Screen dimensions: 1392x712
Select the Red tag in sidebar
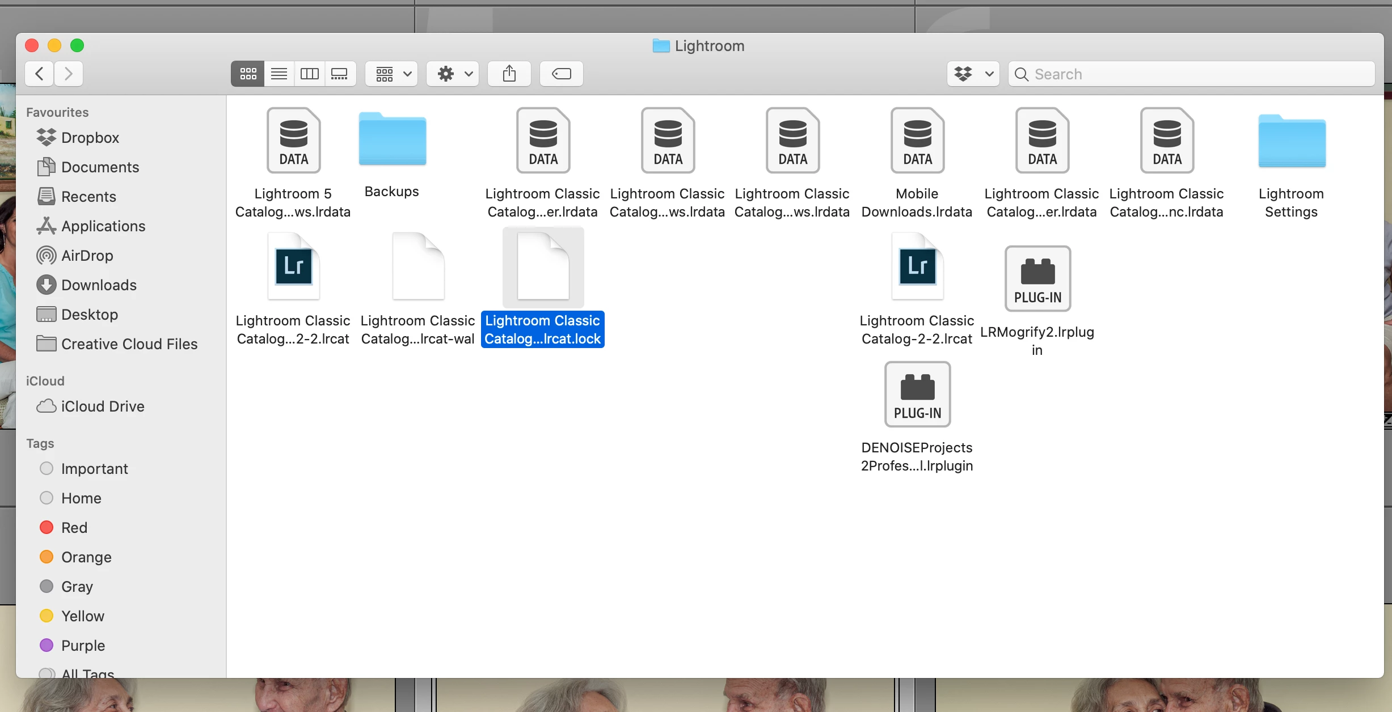[x=74, y=528]
